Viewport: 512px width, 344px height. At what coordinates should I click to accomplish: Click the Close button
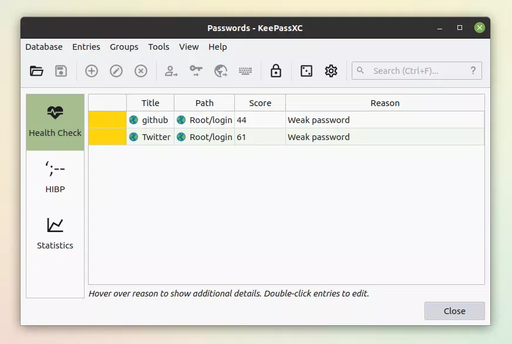pos(454,311)
